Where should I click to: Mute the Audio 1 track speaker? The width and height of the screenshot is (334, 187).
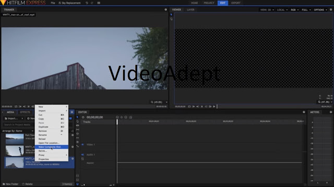pyautogui.click(x=82, y=155)
